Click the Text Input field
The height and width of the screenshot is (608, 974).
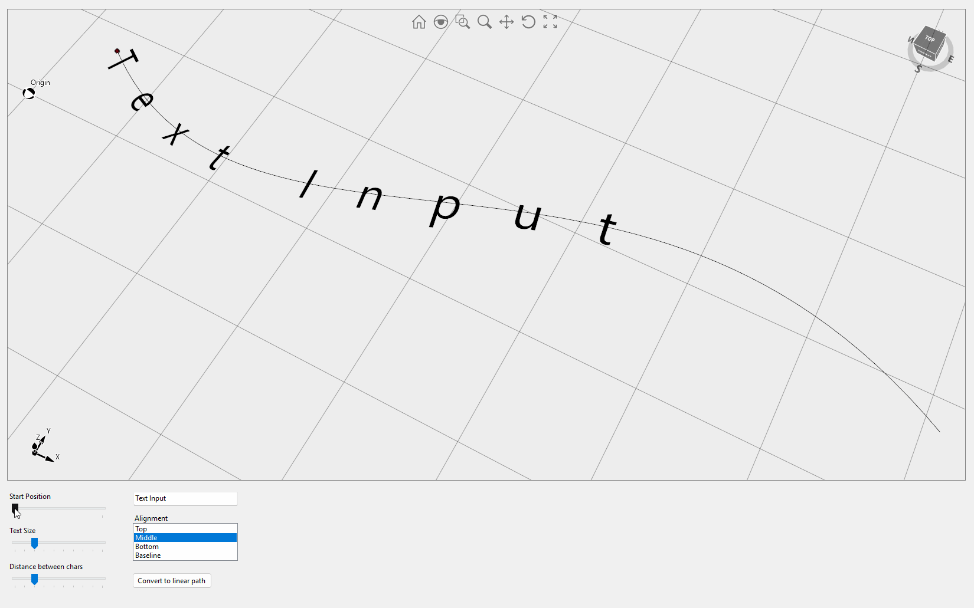click(185, 498)
